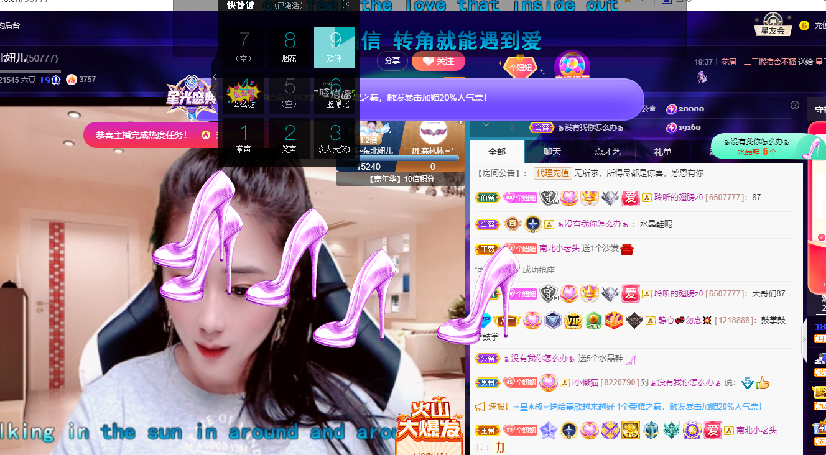Trigger shortcut 6 一脸懵比 effect
The width and height of the screenshot is (826, 455).
335,93
